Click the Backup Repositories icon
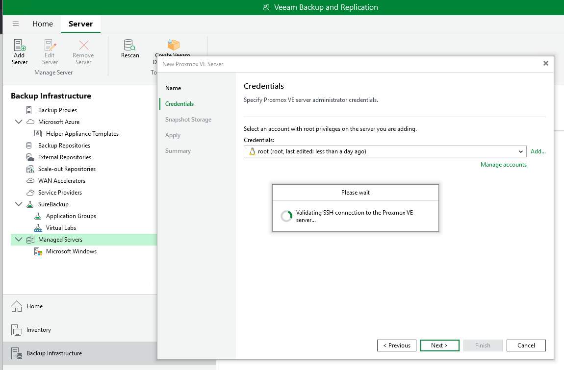The height and width of the screenshot is (370, 564). tap(29, 145)
